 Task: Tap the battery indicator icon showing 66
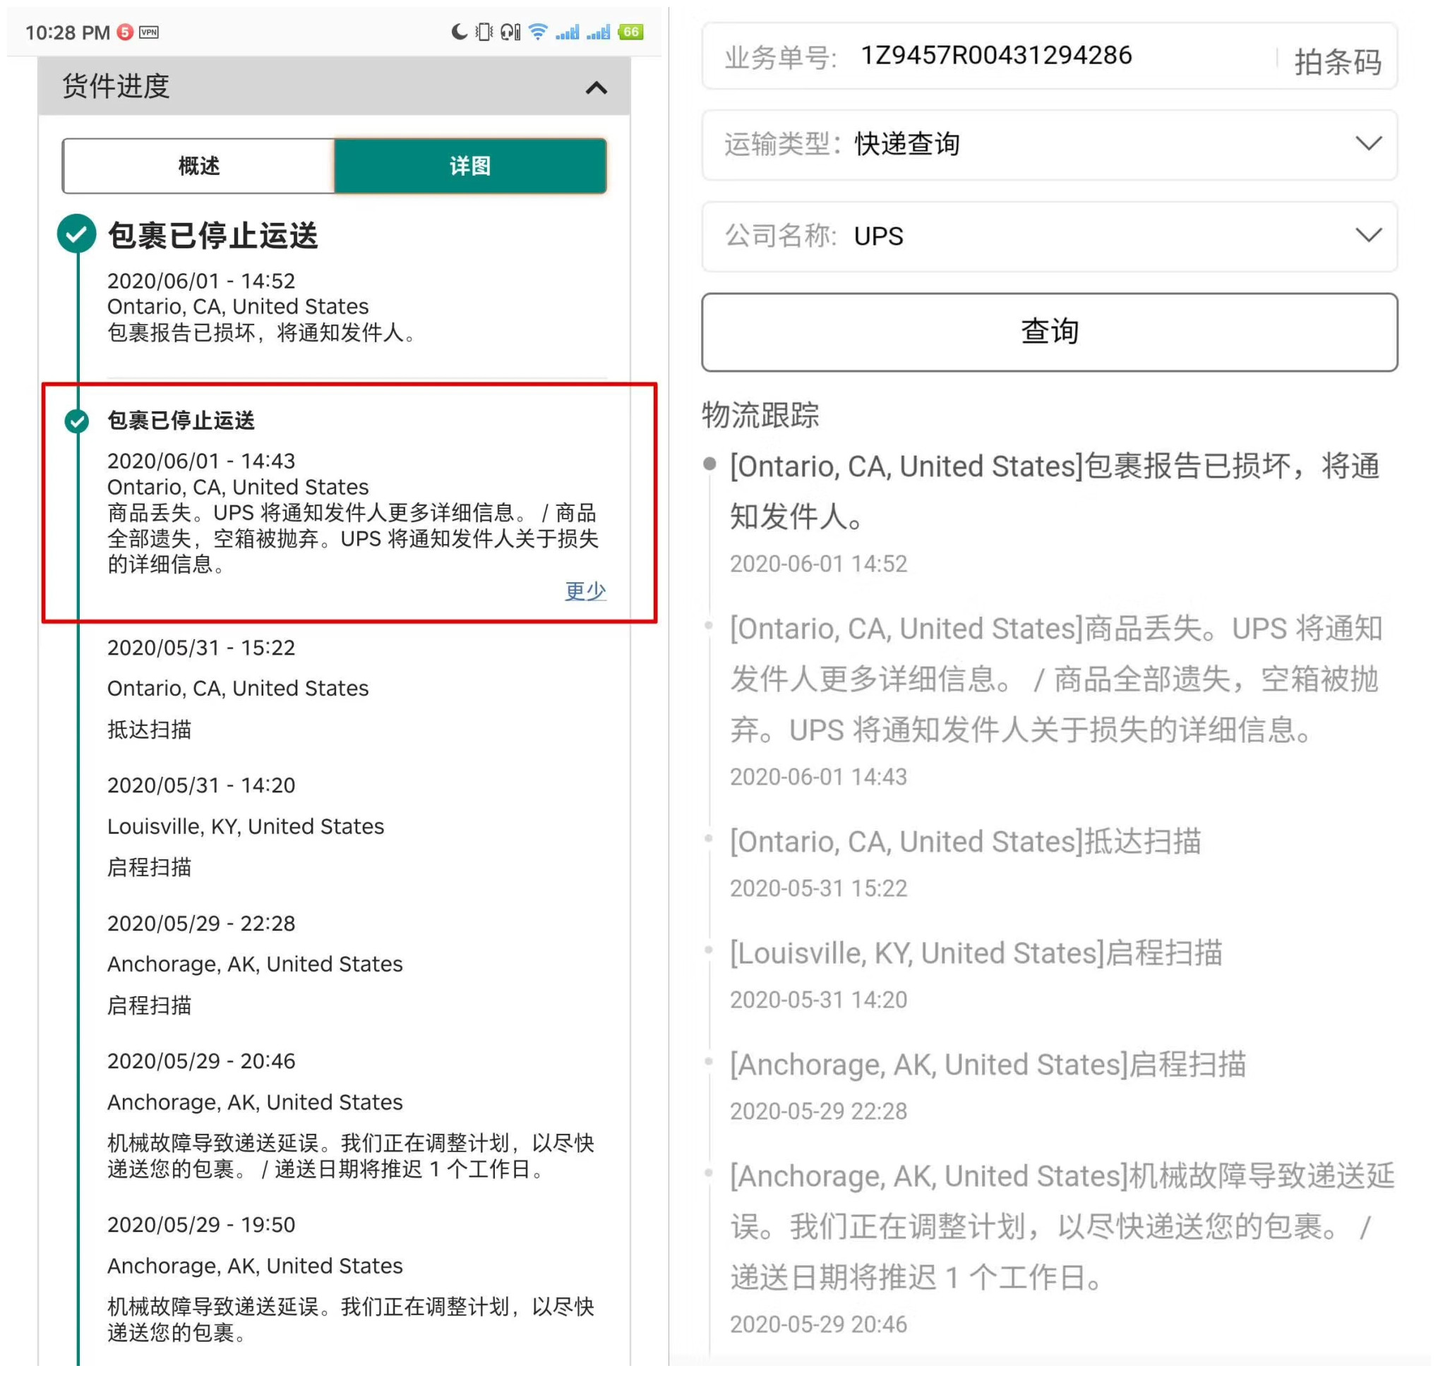[x=630, y=32]
